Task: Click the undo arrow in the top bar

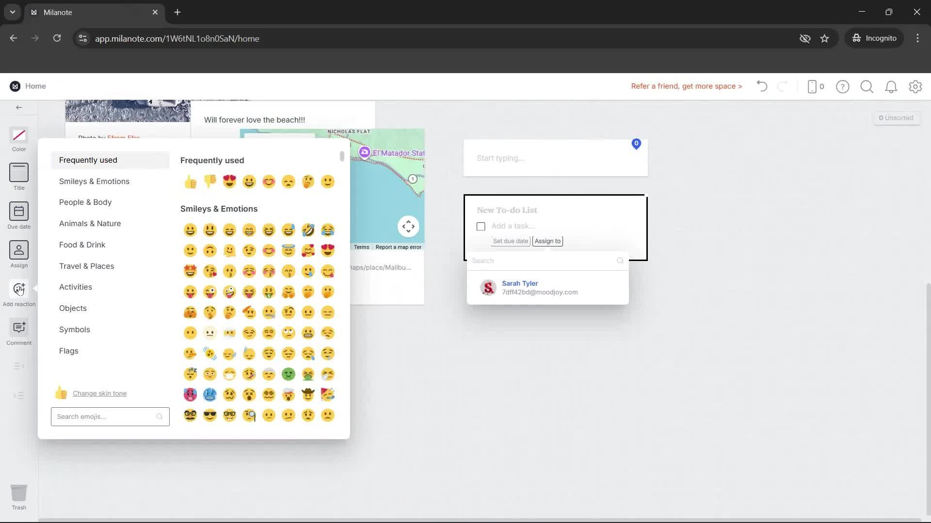Action: [x=761, y=86]
